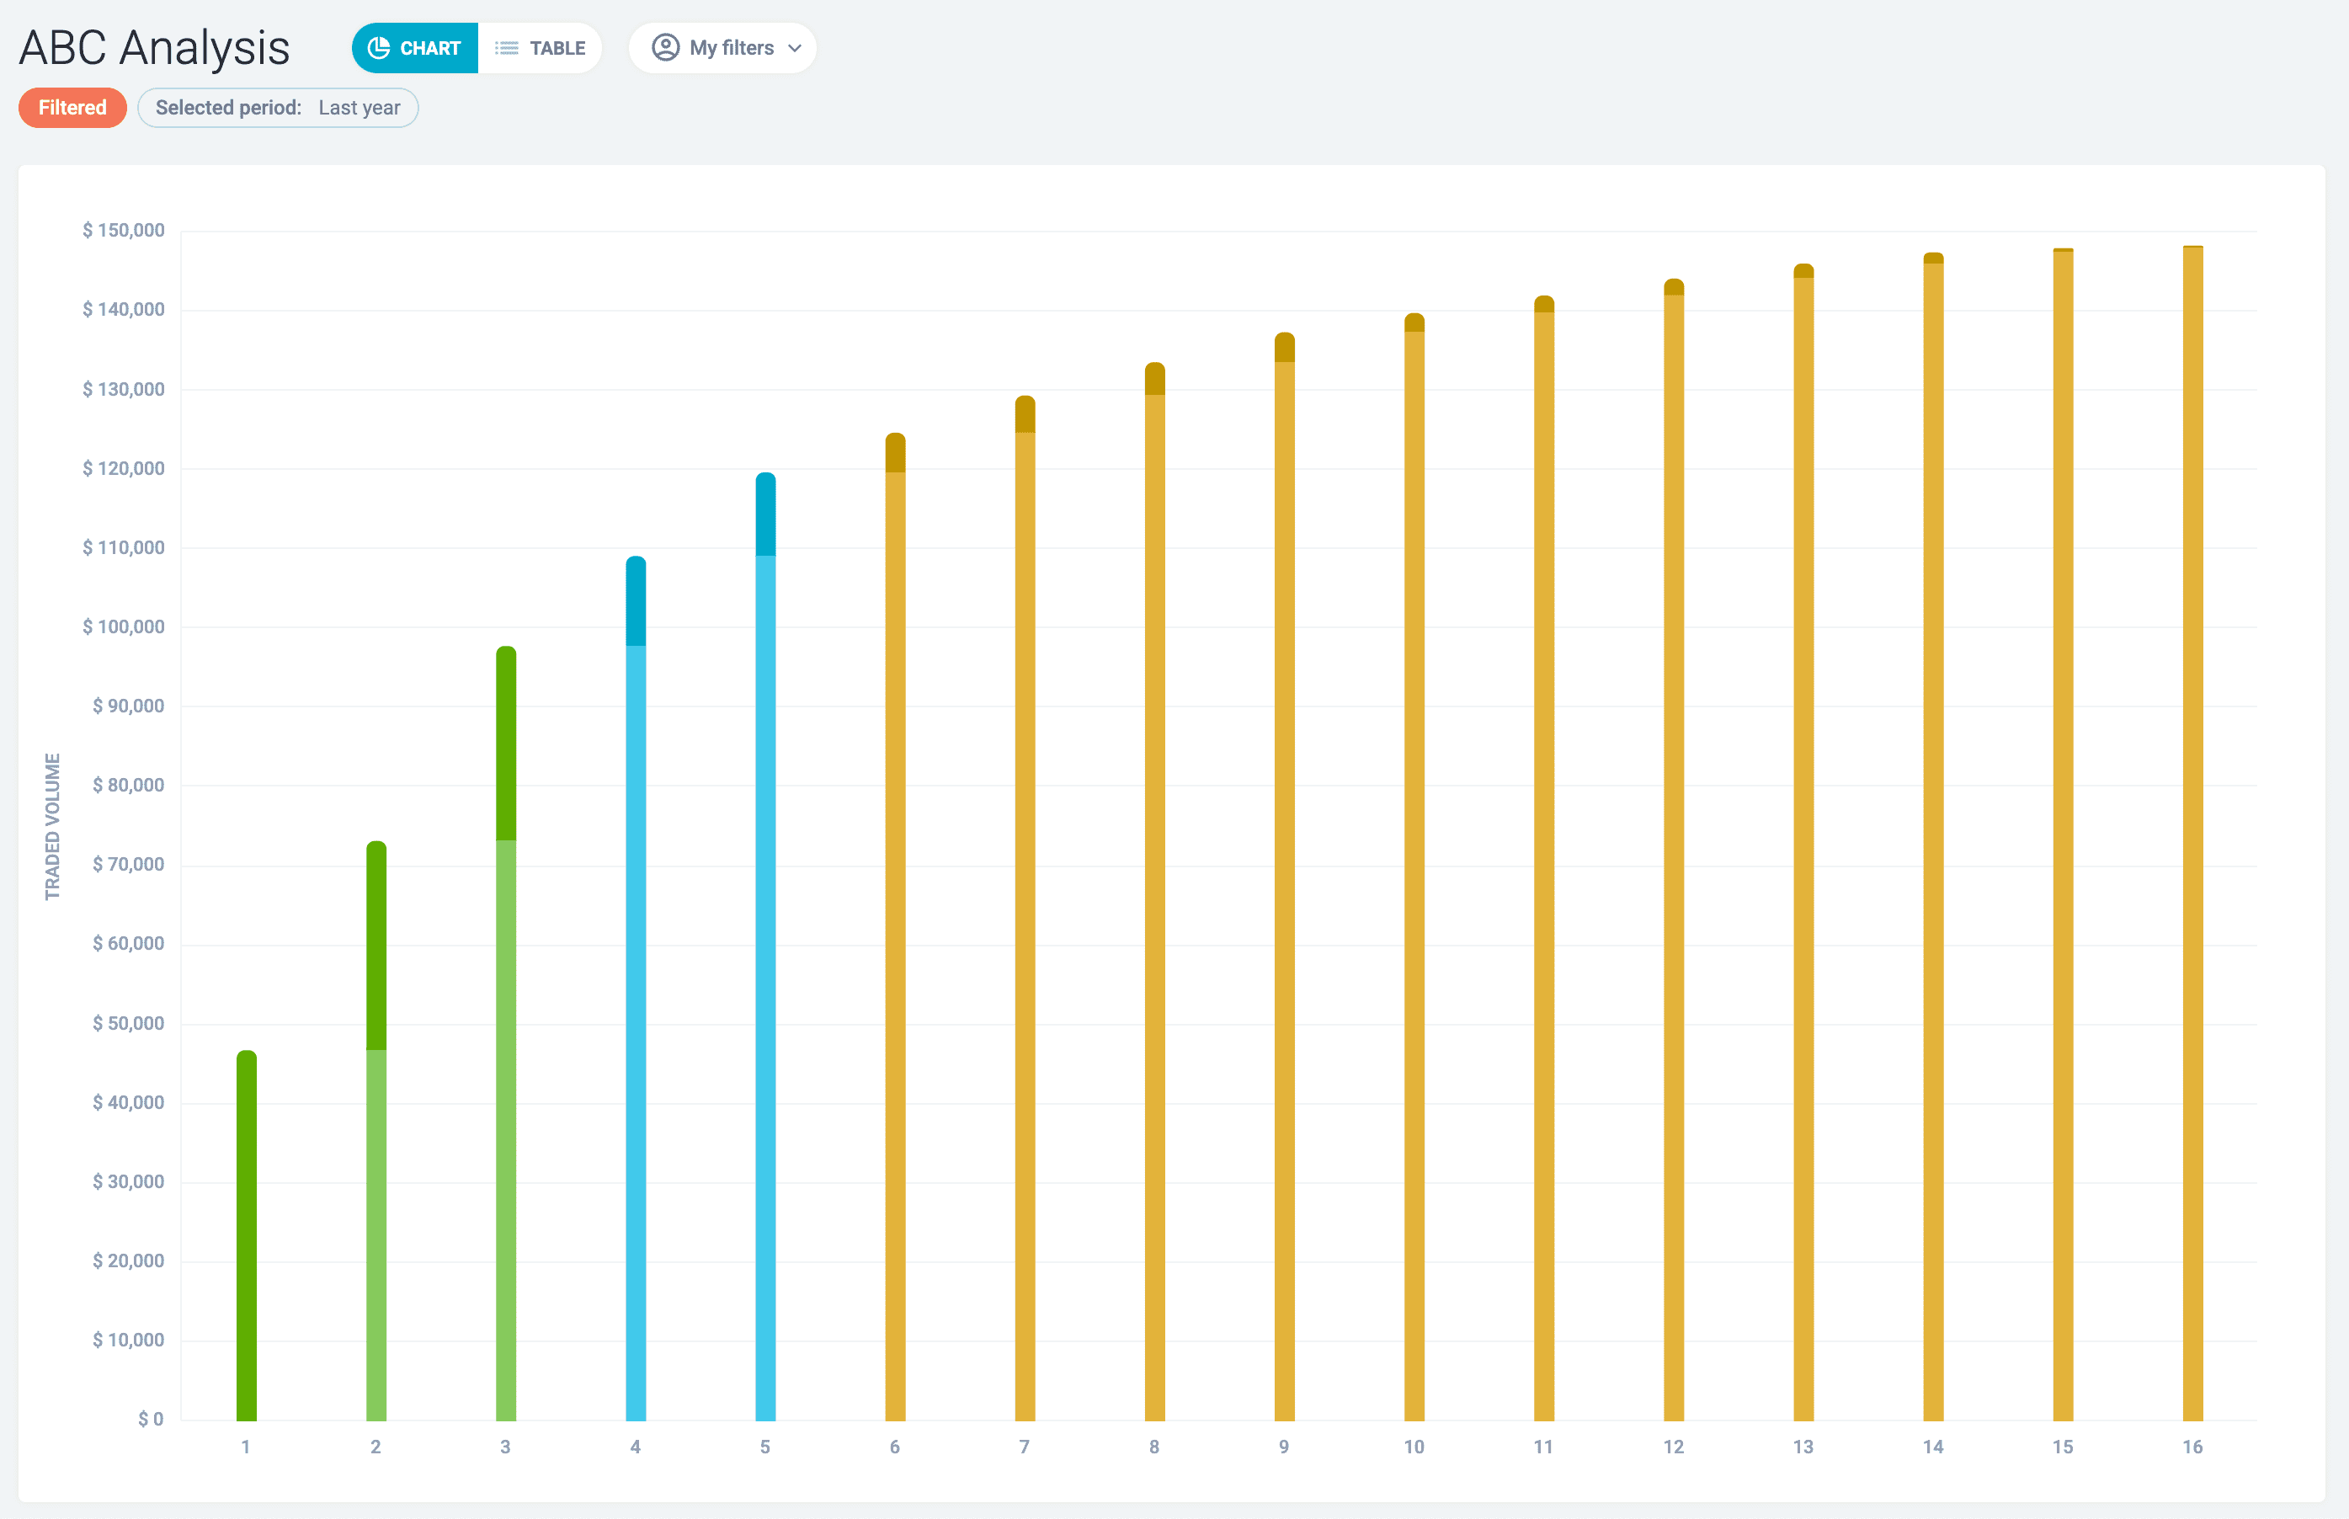Click the orange Filtered badge
Screen dimensions: 2349x1519
tap(72, 108)
